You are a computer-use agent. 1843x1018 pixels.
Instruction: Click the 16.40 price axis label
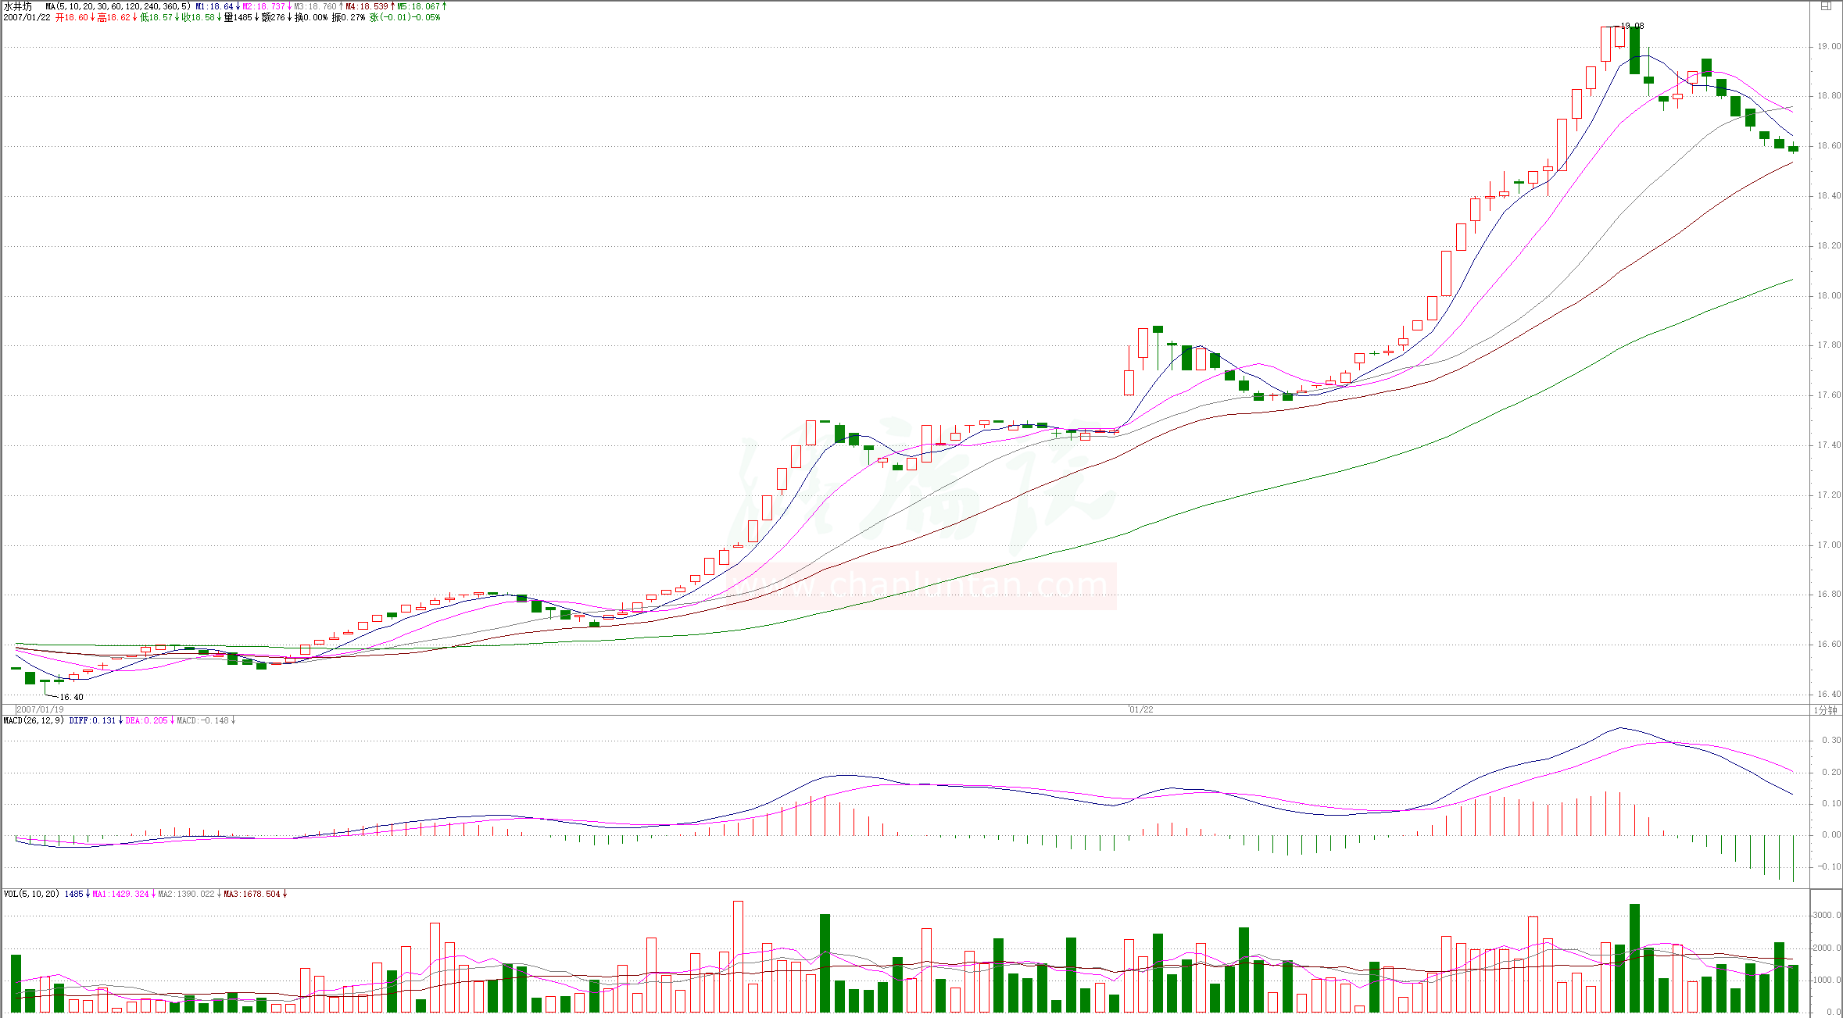1828,694
